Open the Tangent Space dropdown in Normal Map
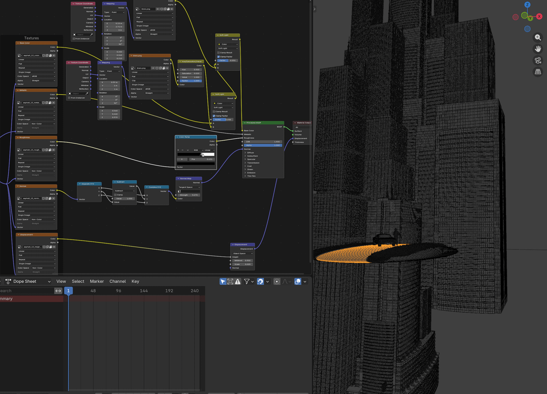The height and width of the screenshot is (394, 547). pyautogui.click(x=188, y=187)
